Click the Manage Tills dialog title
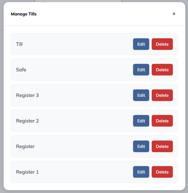The image size is (188, 193). [x=24, y=14]
